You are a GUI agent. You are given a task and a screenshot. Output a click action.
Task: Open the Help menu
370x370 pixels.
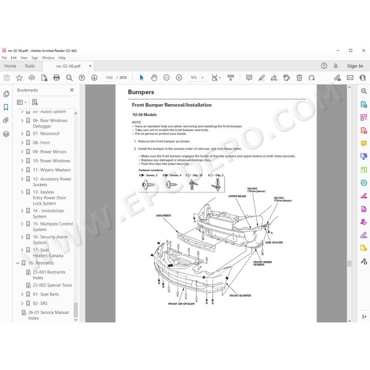click(62, 58)
